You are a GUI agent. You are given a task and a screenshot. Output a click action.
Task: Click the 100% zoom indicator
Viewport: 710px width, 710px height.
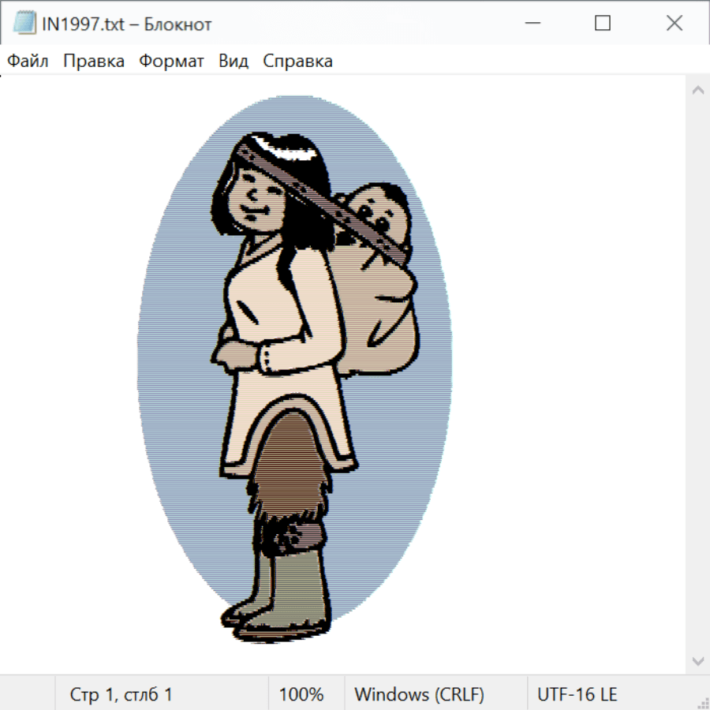point(301,694)
